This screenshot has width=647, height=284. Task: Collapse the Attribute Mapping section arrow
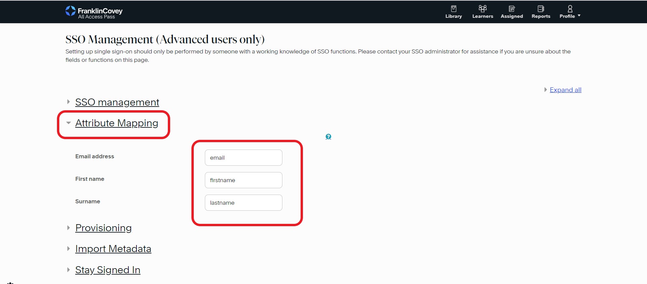(x=68, y=123)
